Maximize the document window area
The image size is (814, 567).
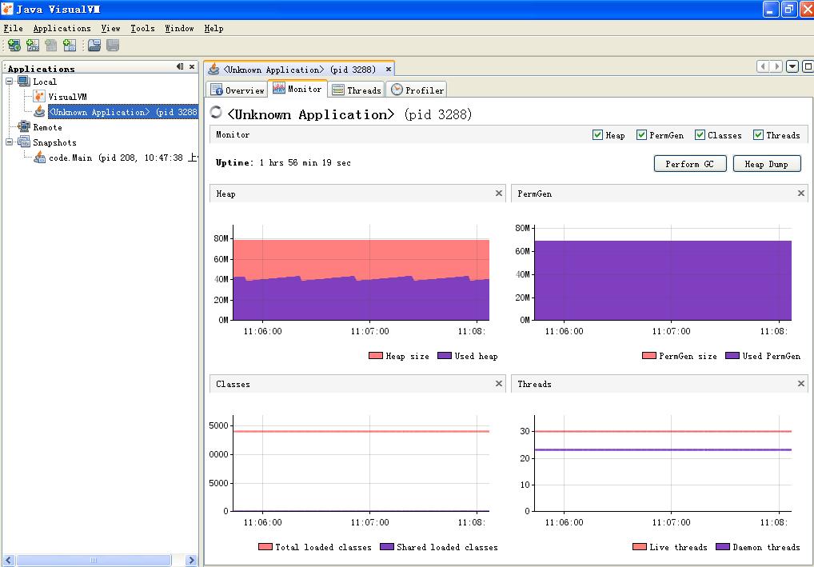coord(808,66)
